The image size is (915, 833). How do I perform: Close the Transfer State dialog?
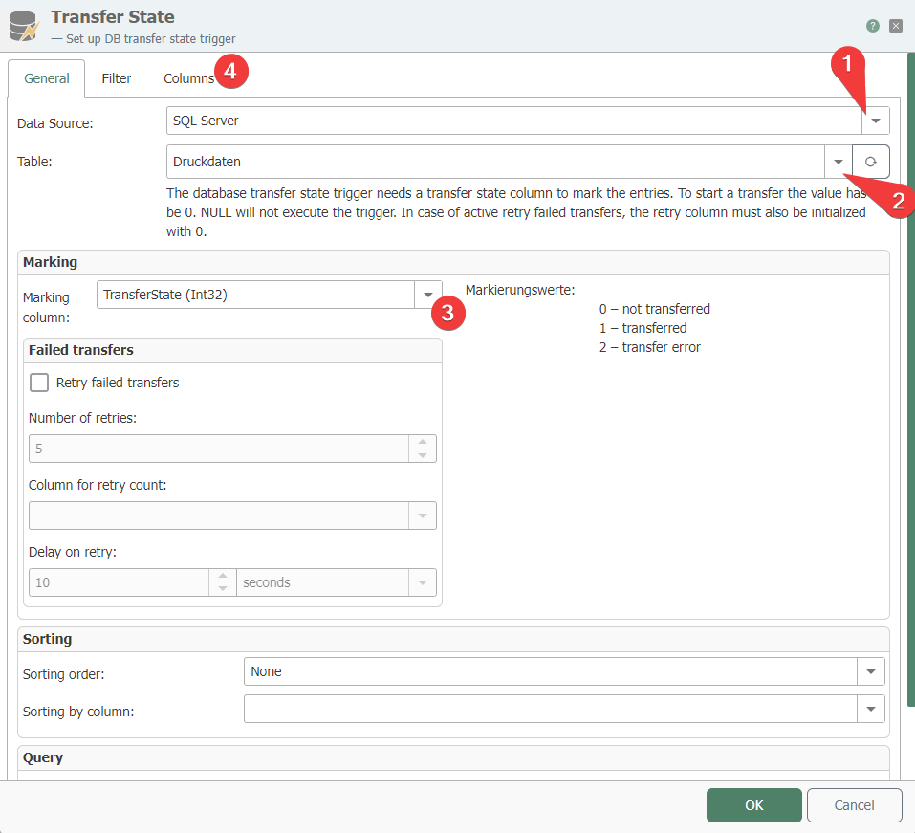pyautogui.click(x=896, y=26)
